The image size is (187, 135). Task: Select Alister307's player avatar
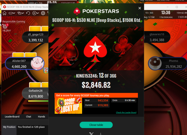pos(37,63)
